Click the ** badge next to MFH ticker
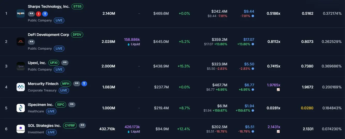This screenshot has height=139, width=345. point(77,84)
